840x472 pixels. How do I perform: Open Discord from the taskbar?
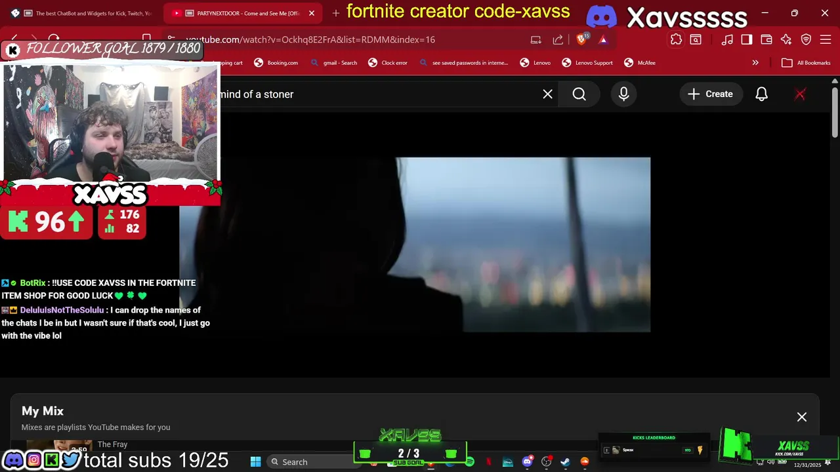[527, 462]
